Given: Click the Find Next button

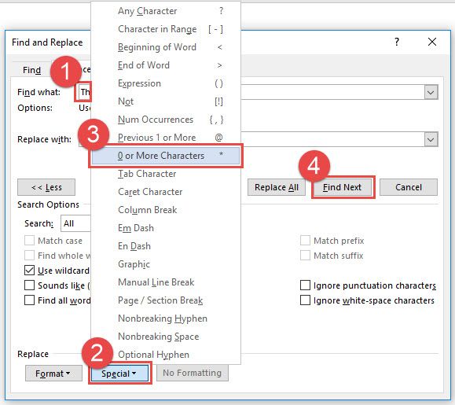Looking at the screenshot, I should point(342,187).
